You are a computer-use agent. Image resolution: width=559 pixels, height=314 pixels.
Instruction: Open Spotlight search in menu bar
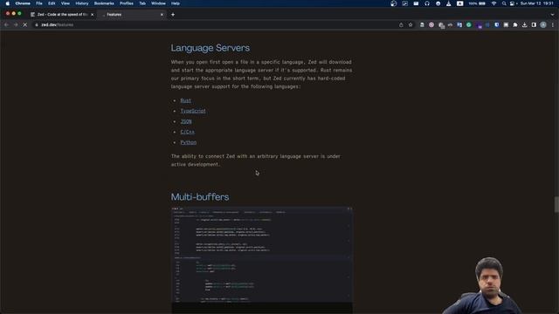(504, 3)
